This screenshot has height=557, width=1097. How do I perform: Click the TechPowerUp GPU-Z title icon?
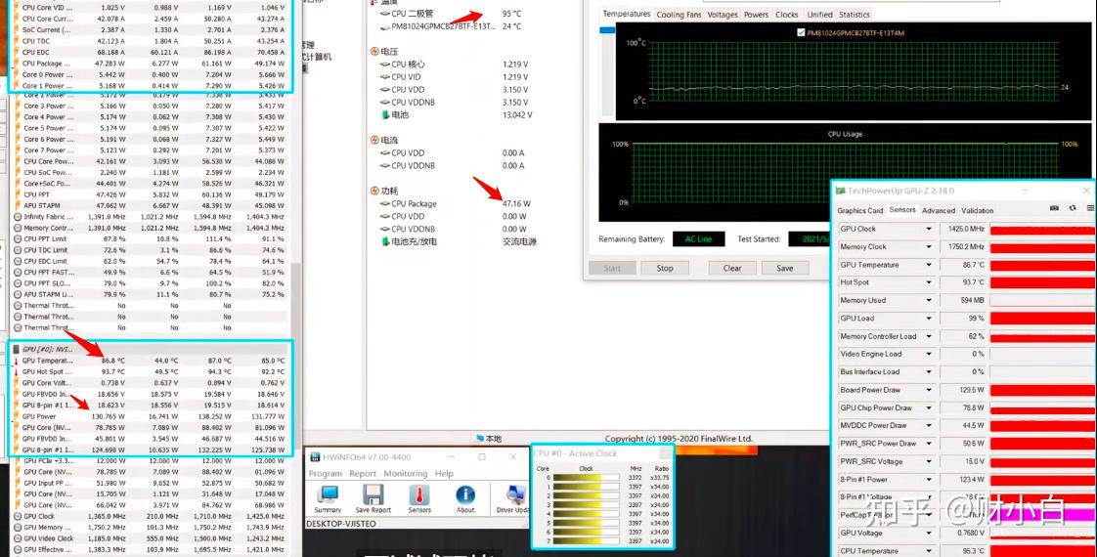click(840, 191)
